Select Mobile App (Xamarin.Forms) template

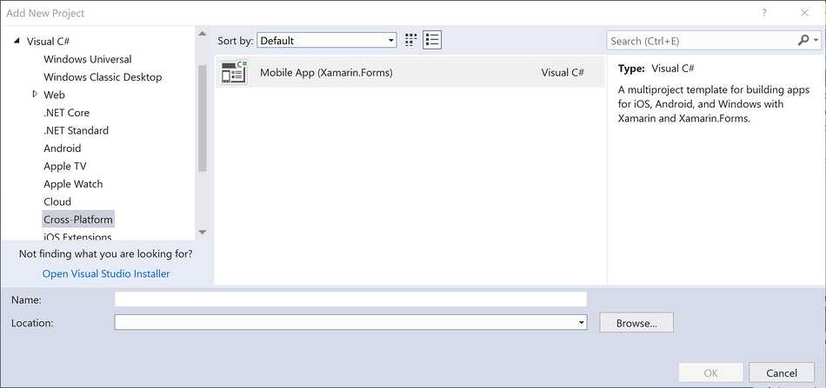pyautogui.click(x=410, y=73)
